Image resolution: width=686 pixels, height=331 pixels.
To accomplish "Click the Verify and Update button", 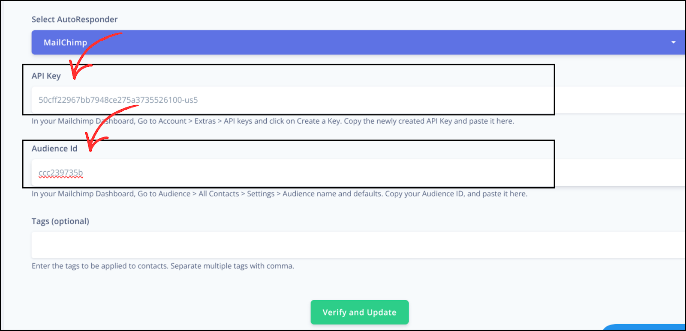I will click(x=359, y=312).
